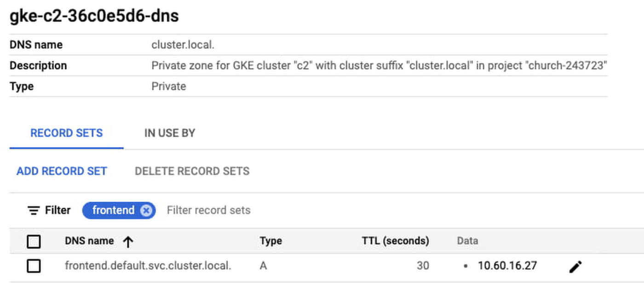Open the frontend.default.svc.cluster.local. record

point(148,266)
